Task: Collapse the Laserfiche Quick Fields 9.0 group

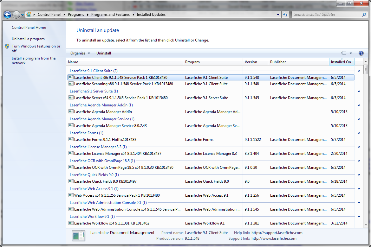Action: (x=359, y=175)
